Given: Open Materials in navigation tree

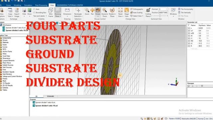Looking at the screenshot, I should [x=5, y=42].
